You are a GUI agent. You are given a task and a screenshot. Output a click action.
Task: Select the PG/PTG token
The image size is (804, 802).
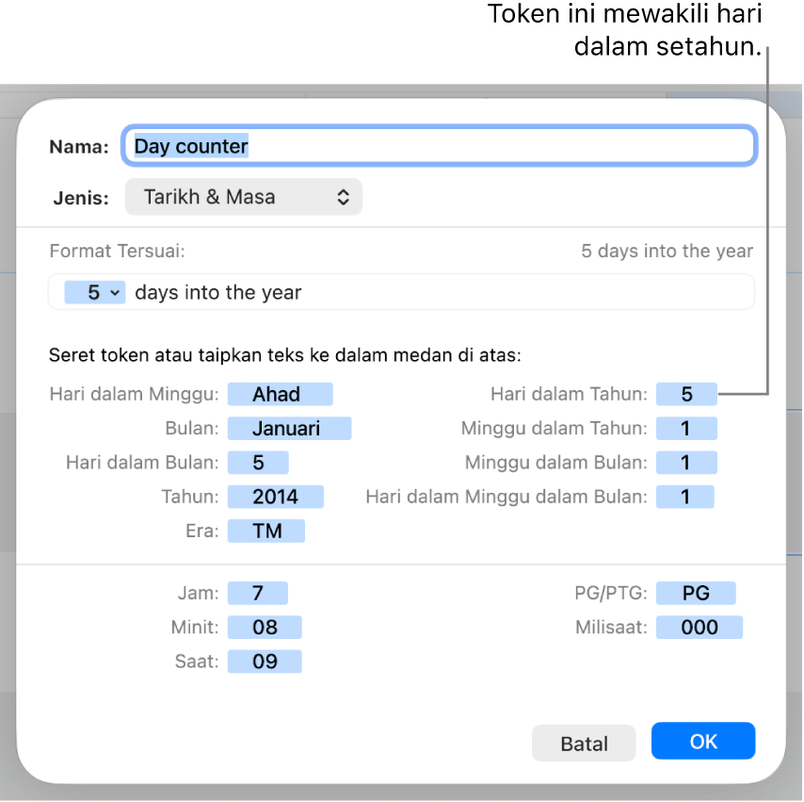(x=696, y=594)
